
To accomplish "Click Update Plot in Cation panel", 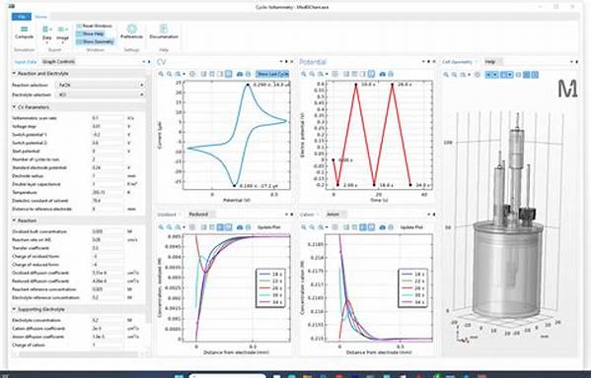I will pos(411,227).
